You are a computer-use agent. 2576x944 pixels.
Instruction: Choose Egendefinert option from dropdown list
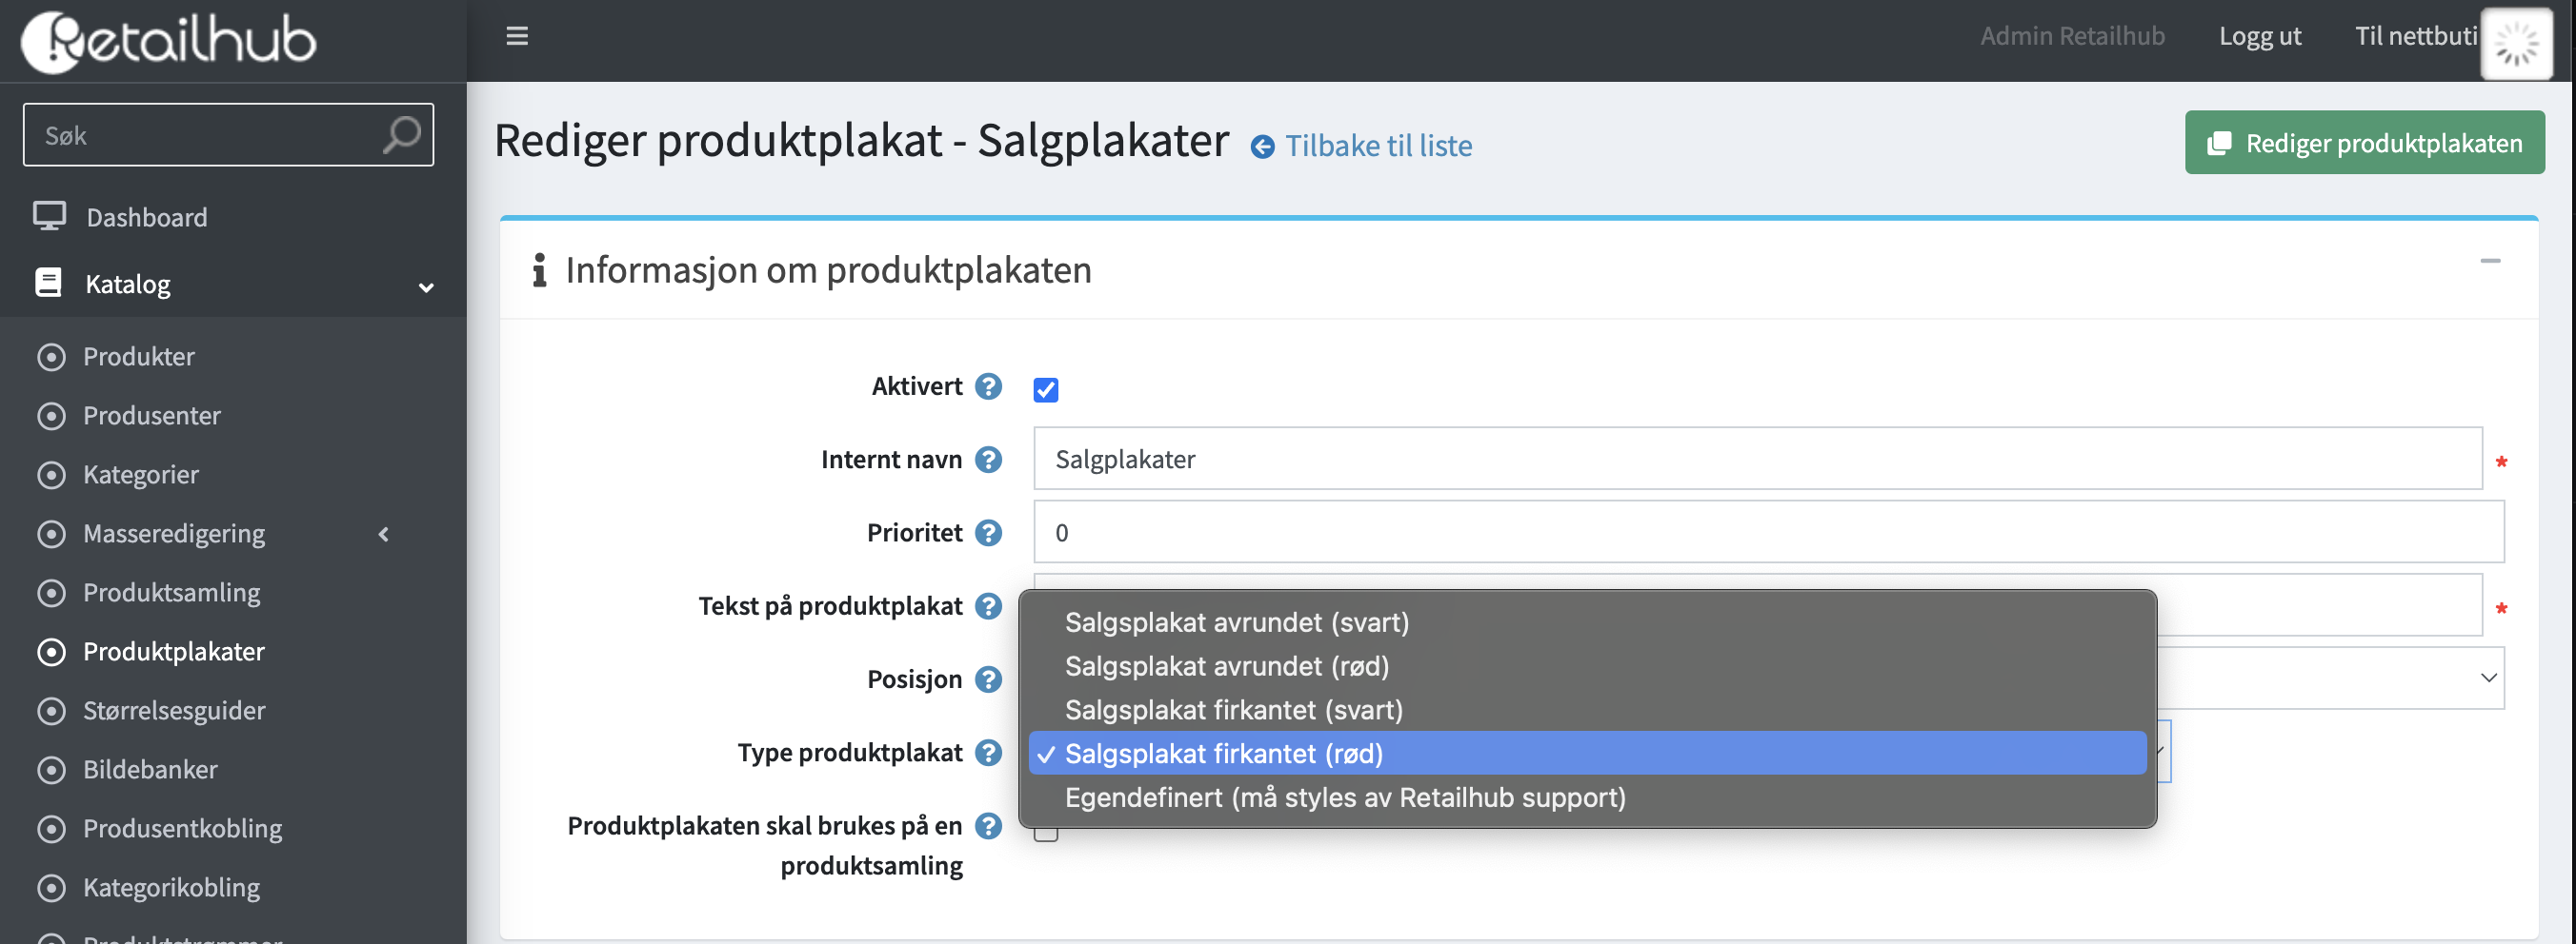click(x=1344, y=797)
